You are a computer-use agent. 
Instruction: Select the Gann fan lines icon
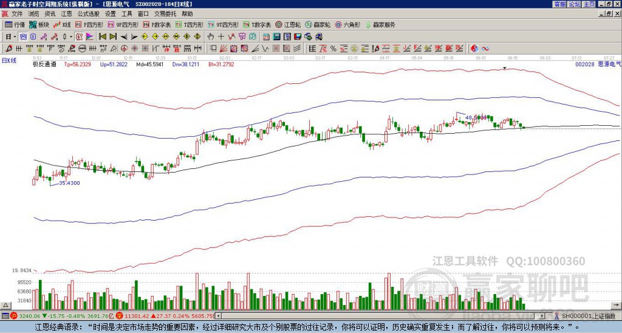(x=224, y=49)
